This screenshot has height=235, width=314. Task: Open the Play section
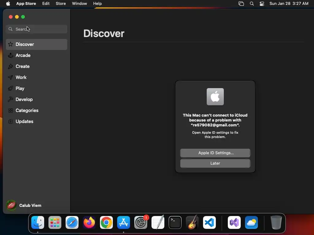coord(36,88)
